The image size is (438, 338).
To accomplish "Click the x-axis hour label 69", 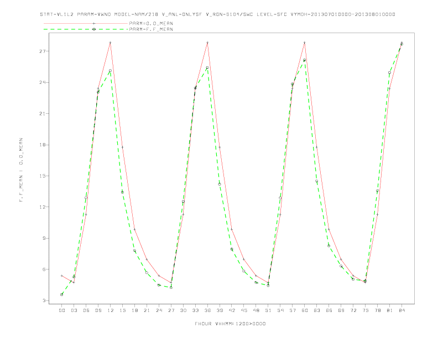I will 341,310.
